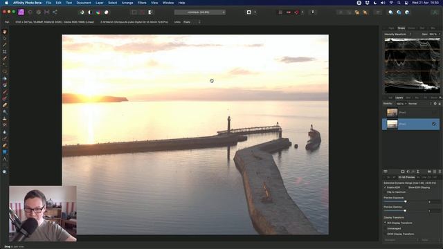Open macOS Spotlight search icon
The image size is (443, 249).
point(399,3)
